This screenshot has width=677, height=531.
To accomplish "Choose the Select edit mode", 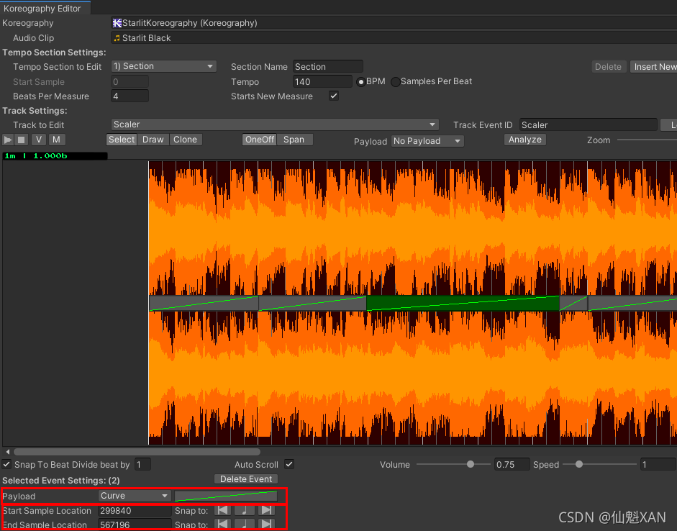I will (x=122, y=140).
